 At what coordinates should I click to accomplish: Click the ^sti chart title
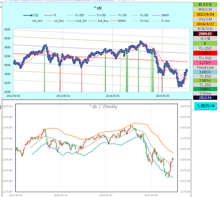(98, 8)
